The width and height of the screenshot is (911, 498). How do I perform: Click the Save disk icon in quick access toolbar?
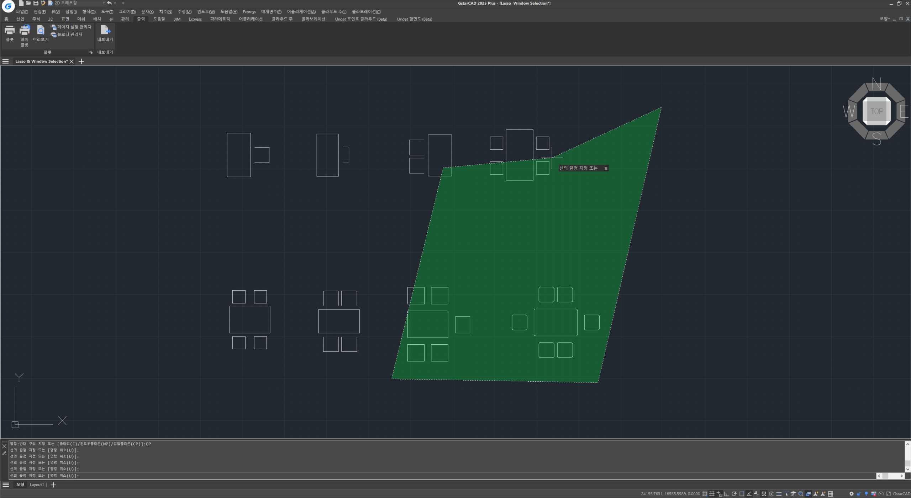point(36,3)
